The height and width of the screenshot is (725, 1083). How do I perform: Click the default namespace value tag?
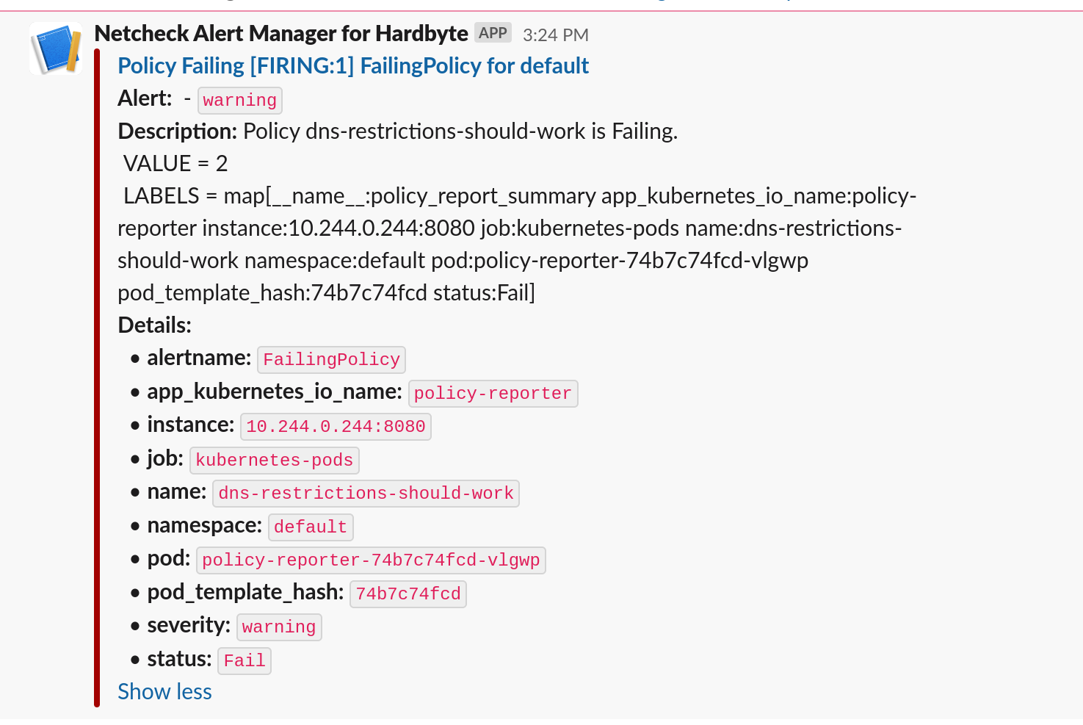[310, 527]
